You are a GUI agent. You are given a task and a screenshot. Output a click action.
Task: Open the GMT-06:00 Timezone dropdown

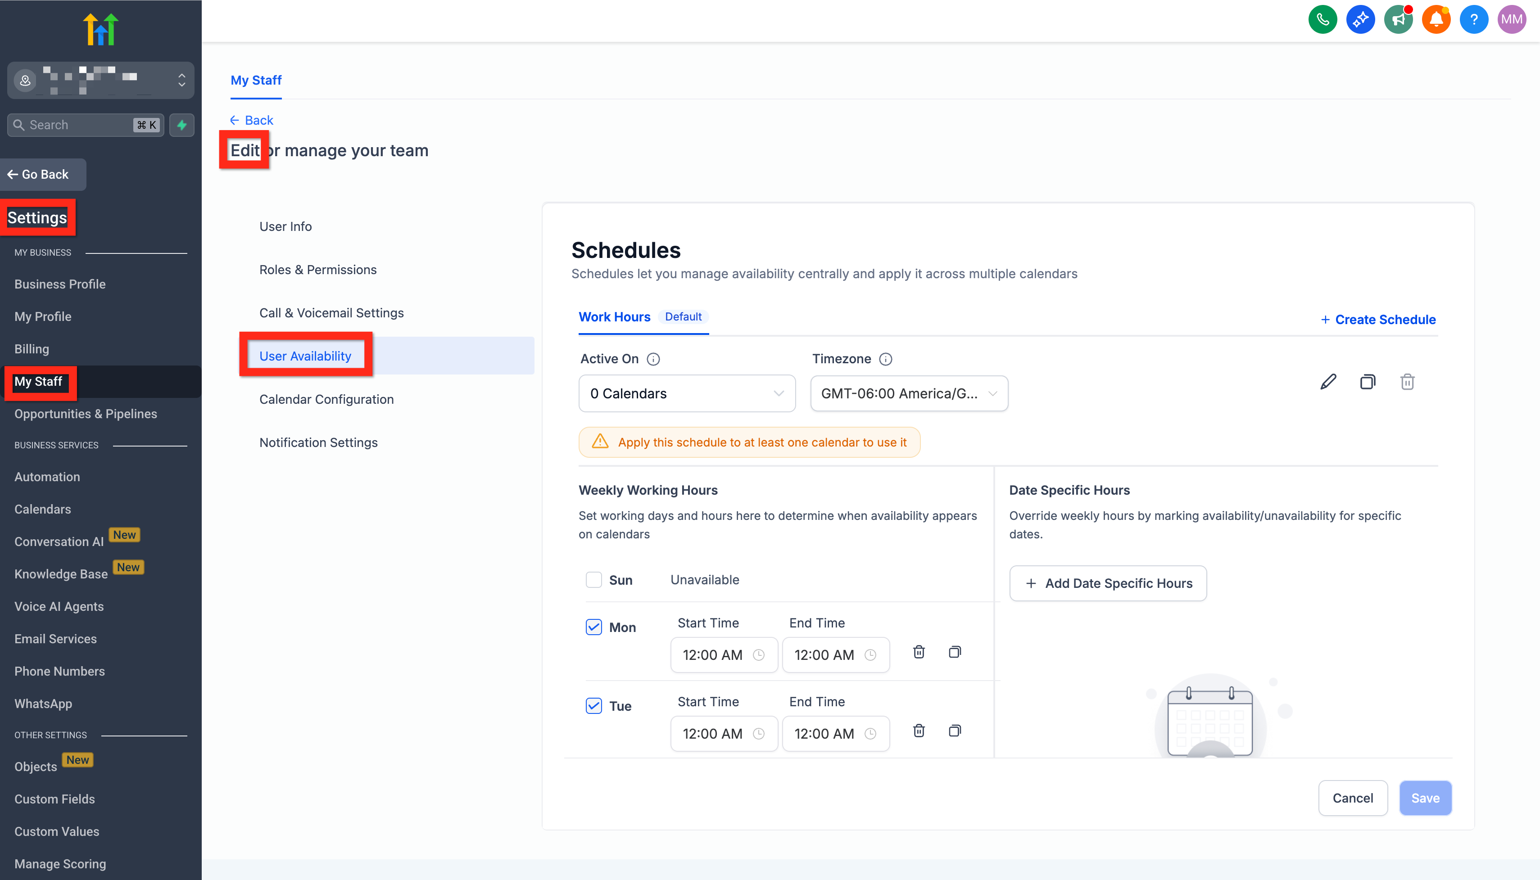pyautogui.click(x=908, y=393)
